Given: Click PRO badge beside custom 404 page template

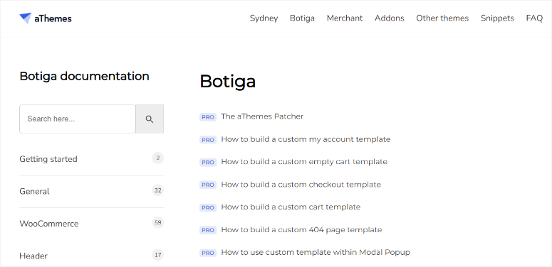Looking at the screenshot, I should pyautogui.click(x=208, y=230).
